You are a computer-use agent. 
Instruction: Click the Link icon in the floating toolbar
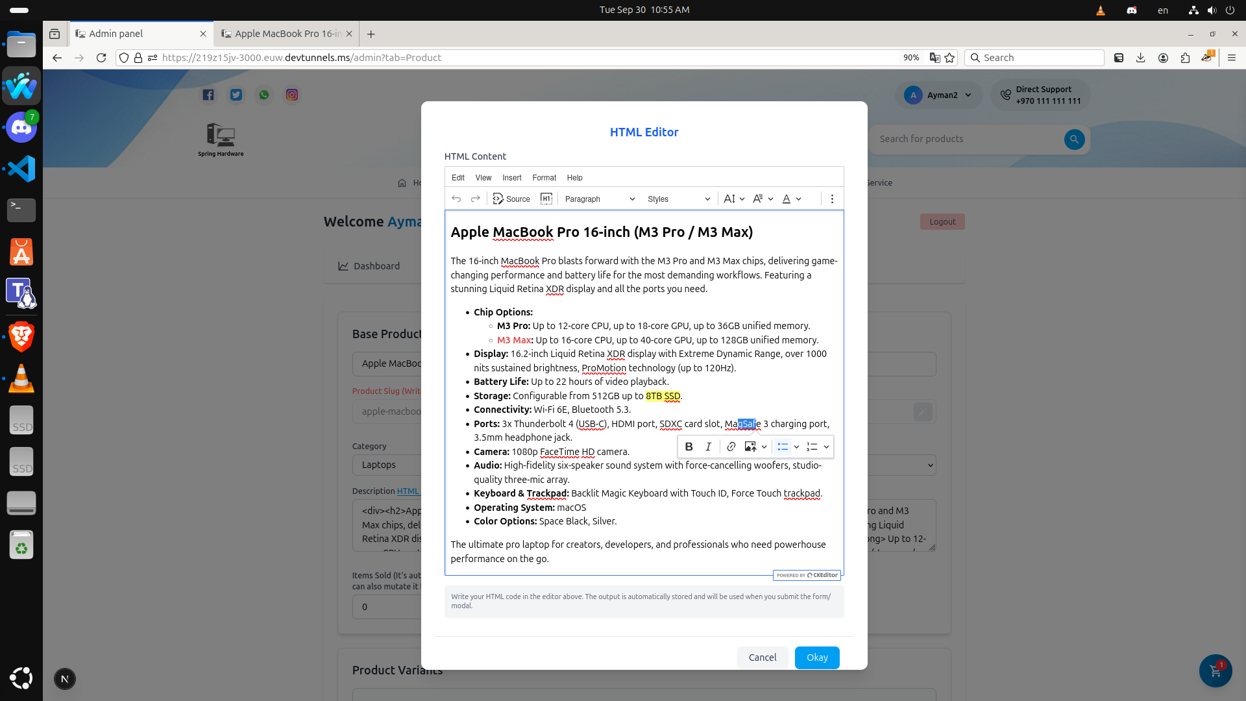click(731, 447)
